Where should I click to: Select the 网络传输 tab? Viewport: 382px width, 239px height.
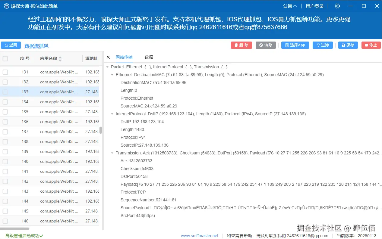(x=124, y=57)
